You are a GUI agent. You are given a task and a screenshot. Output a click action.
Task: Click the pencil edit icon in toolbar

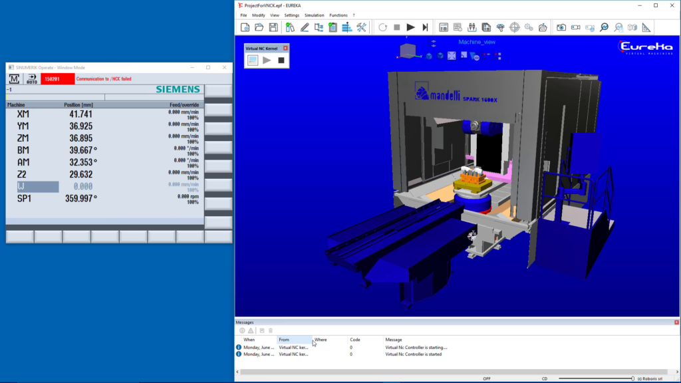tap(305, 27)
